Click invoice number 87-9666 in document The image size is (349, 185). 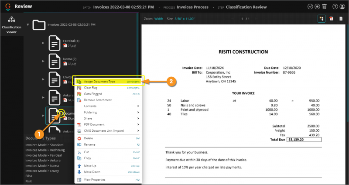[x=289, y=72]
